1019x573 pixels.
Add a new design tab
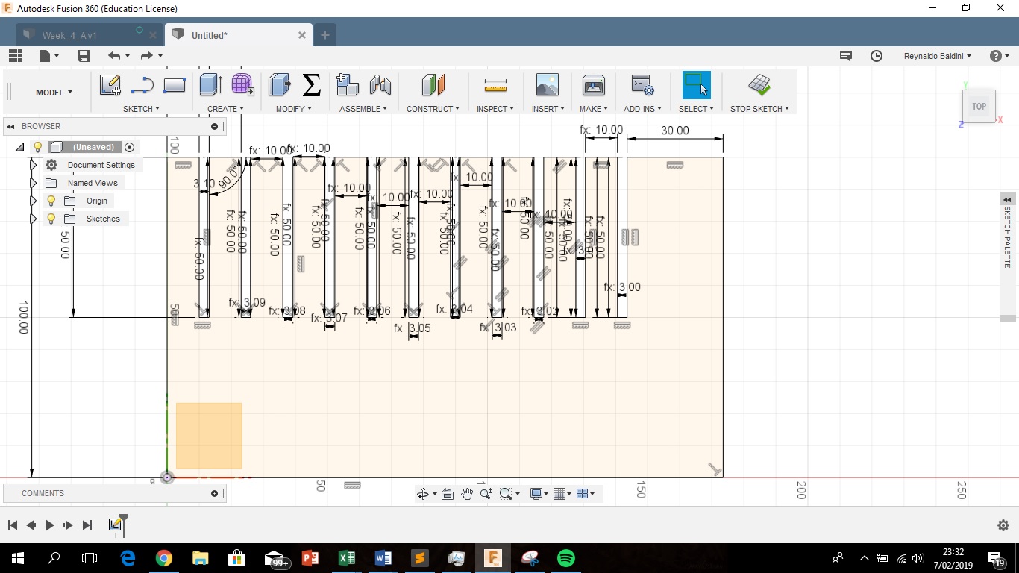325,35
